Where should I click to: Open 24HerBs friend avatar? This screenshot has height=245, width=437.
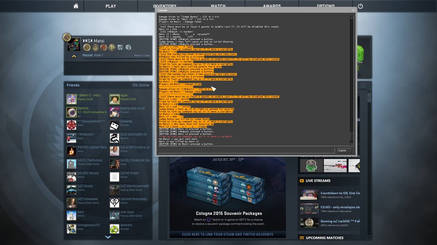(114, 125)
